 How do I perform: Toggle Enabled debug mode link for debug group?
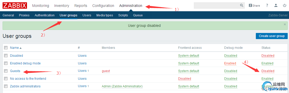tap(230, 63)
